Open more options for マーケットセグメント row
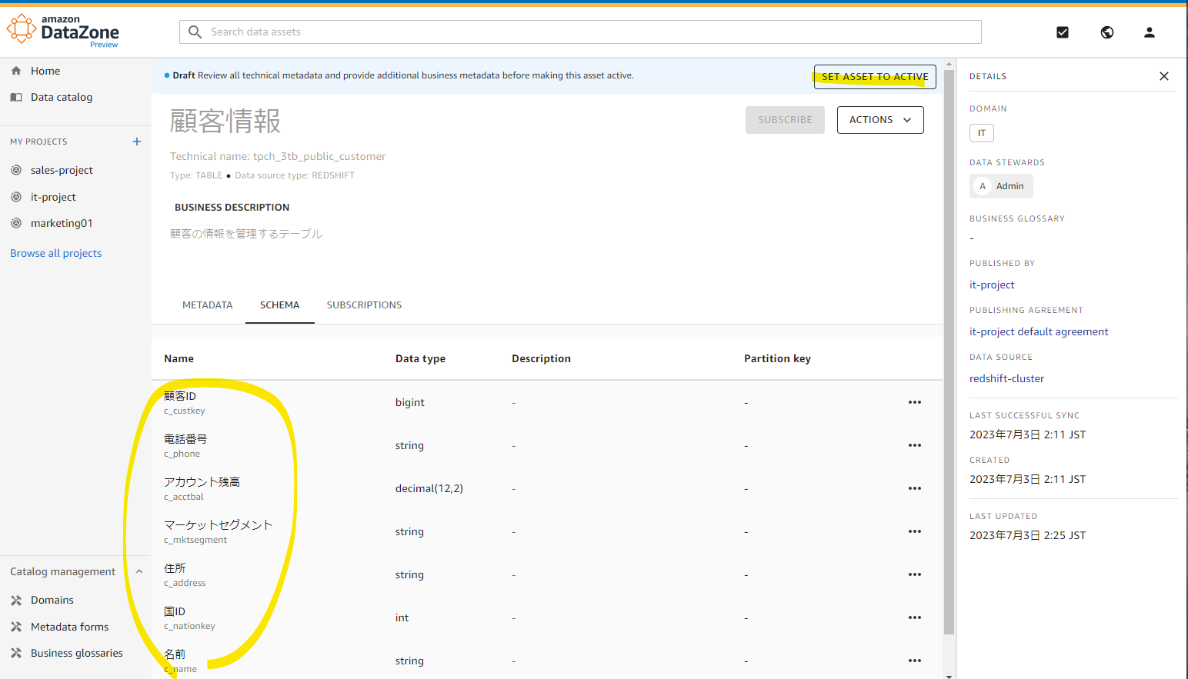Image resolution: width=1188 pixels, height=679 pixels. (915, 531)
